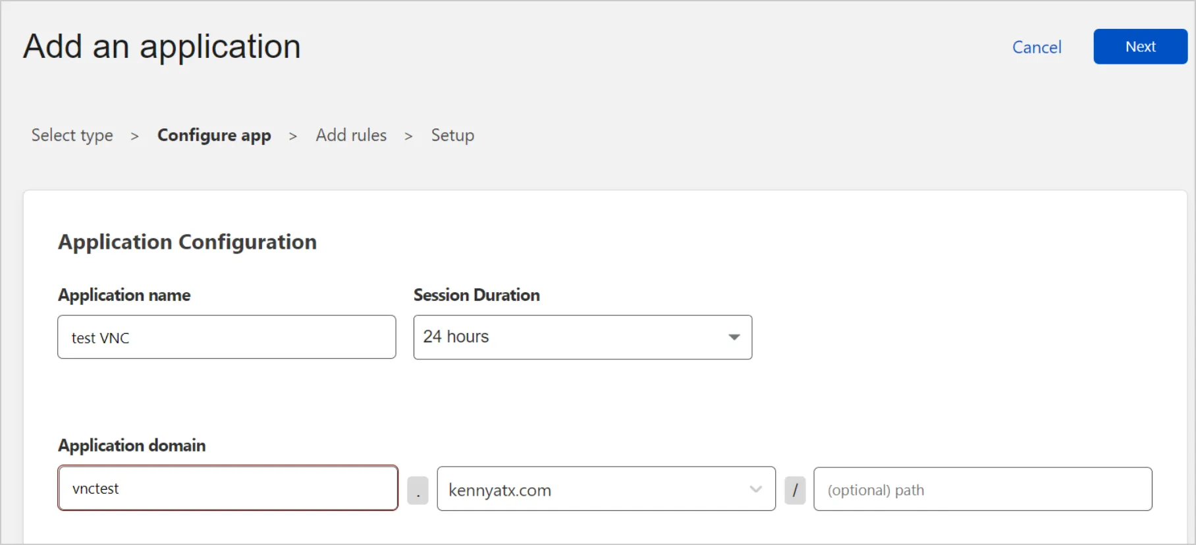The height and width of the screenshot is (545, 1196).
Task: Click the vnctest subdomain input field
Action: click(228, 488)
